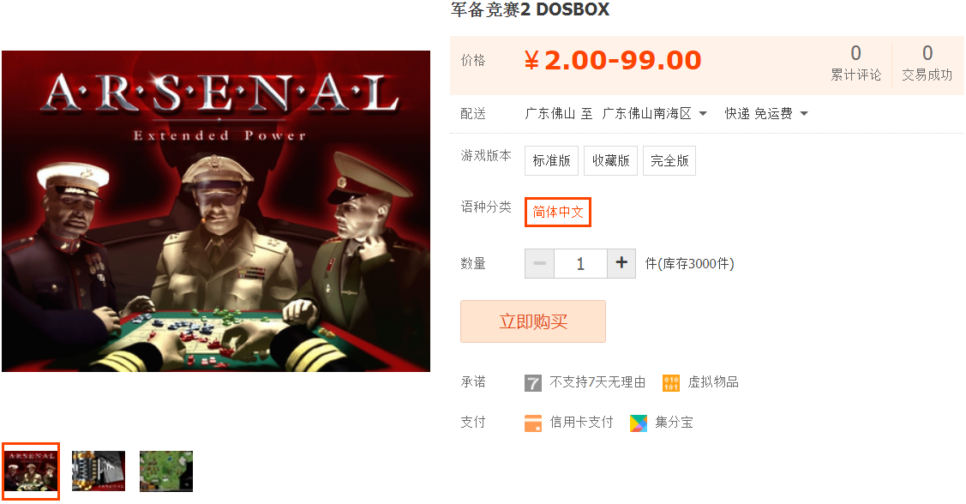This screenshot has width=966, height=504.
Task: Click the quantity input field
Action: tap(580, 263)
